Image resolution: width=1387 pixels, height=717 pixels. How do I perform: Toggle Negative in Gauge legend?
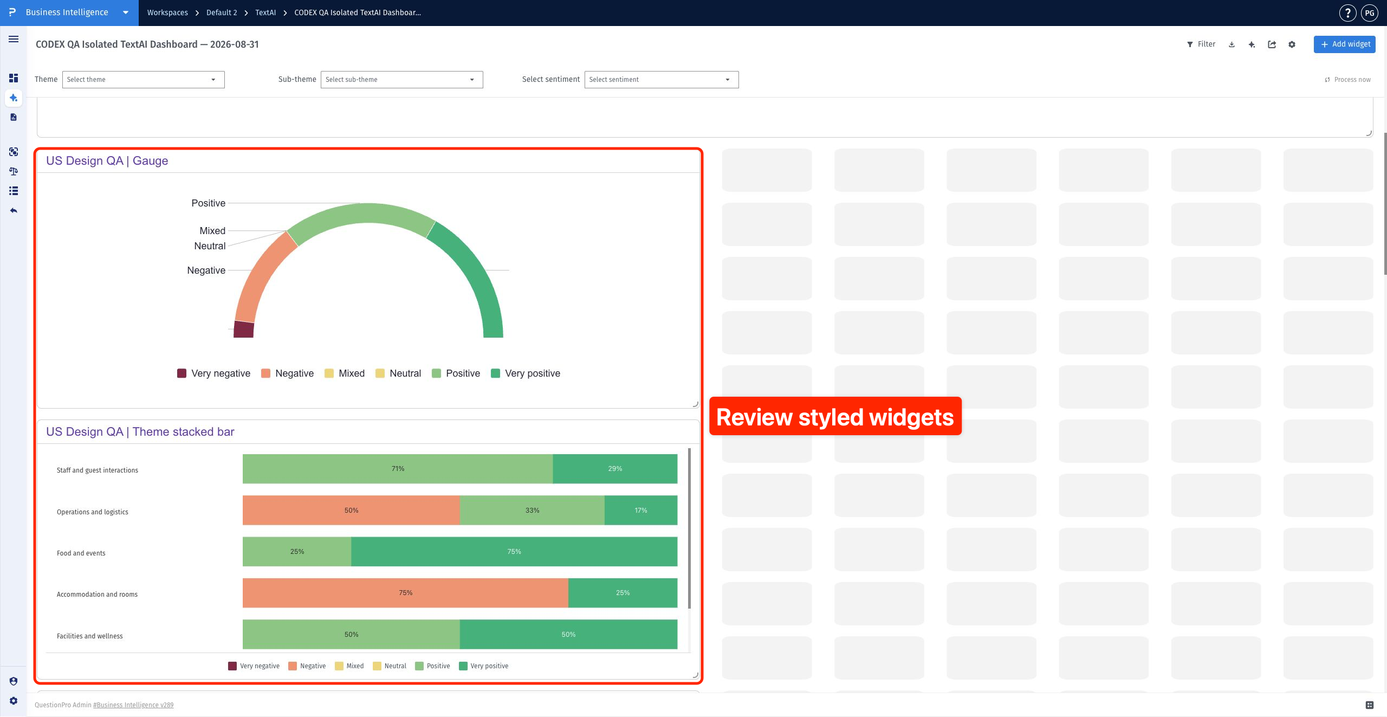(287, 373)
